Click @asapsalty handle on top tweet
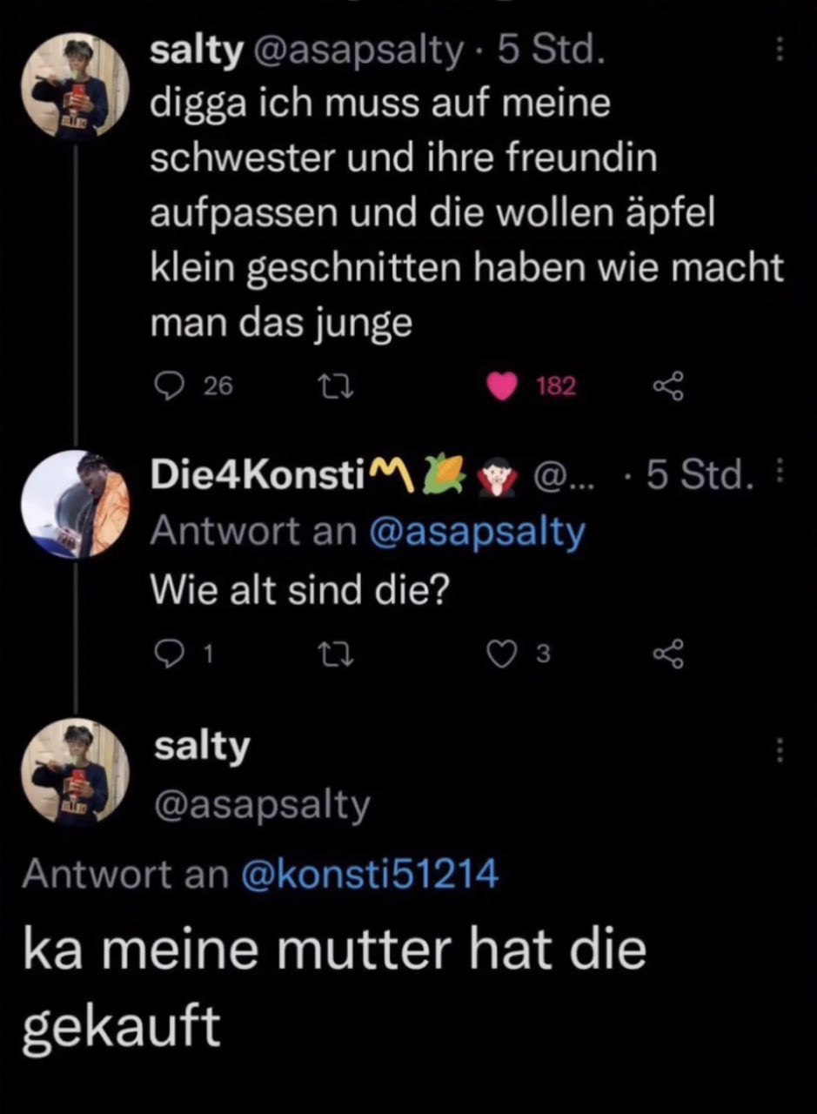This screenshot has width=817, height=1114. (x=358, y=53)
